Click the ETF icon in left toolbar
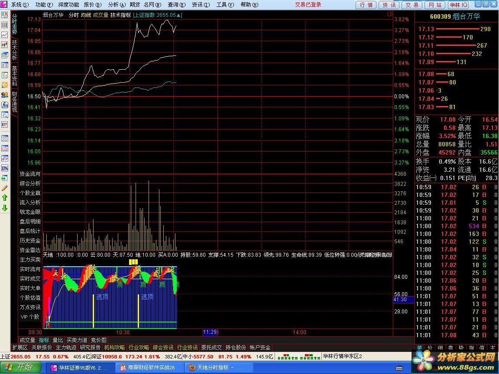 (4, 125)
